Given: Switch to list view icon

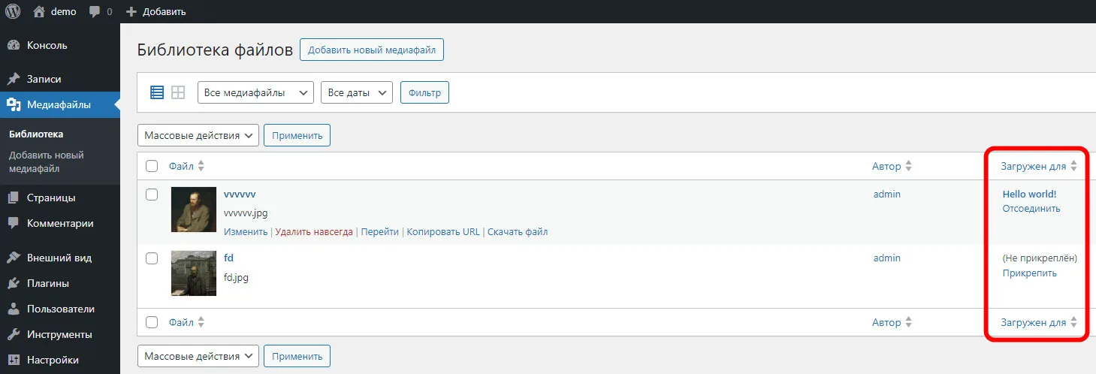Looking at the screenshot, I should (x=157, y=92).
